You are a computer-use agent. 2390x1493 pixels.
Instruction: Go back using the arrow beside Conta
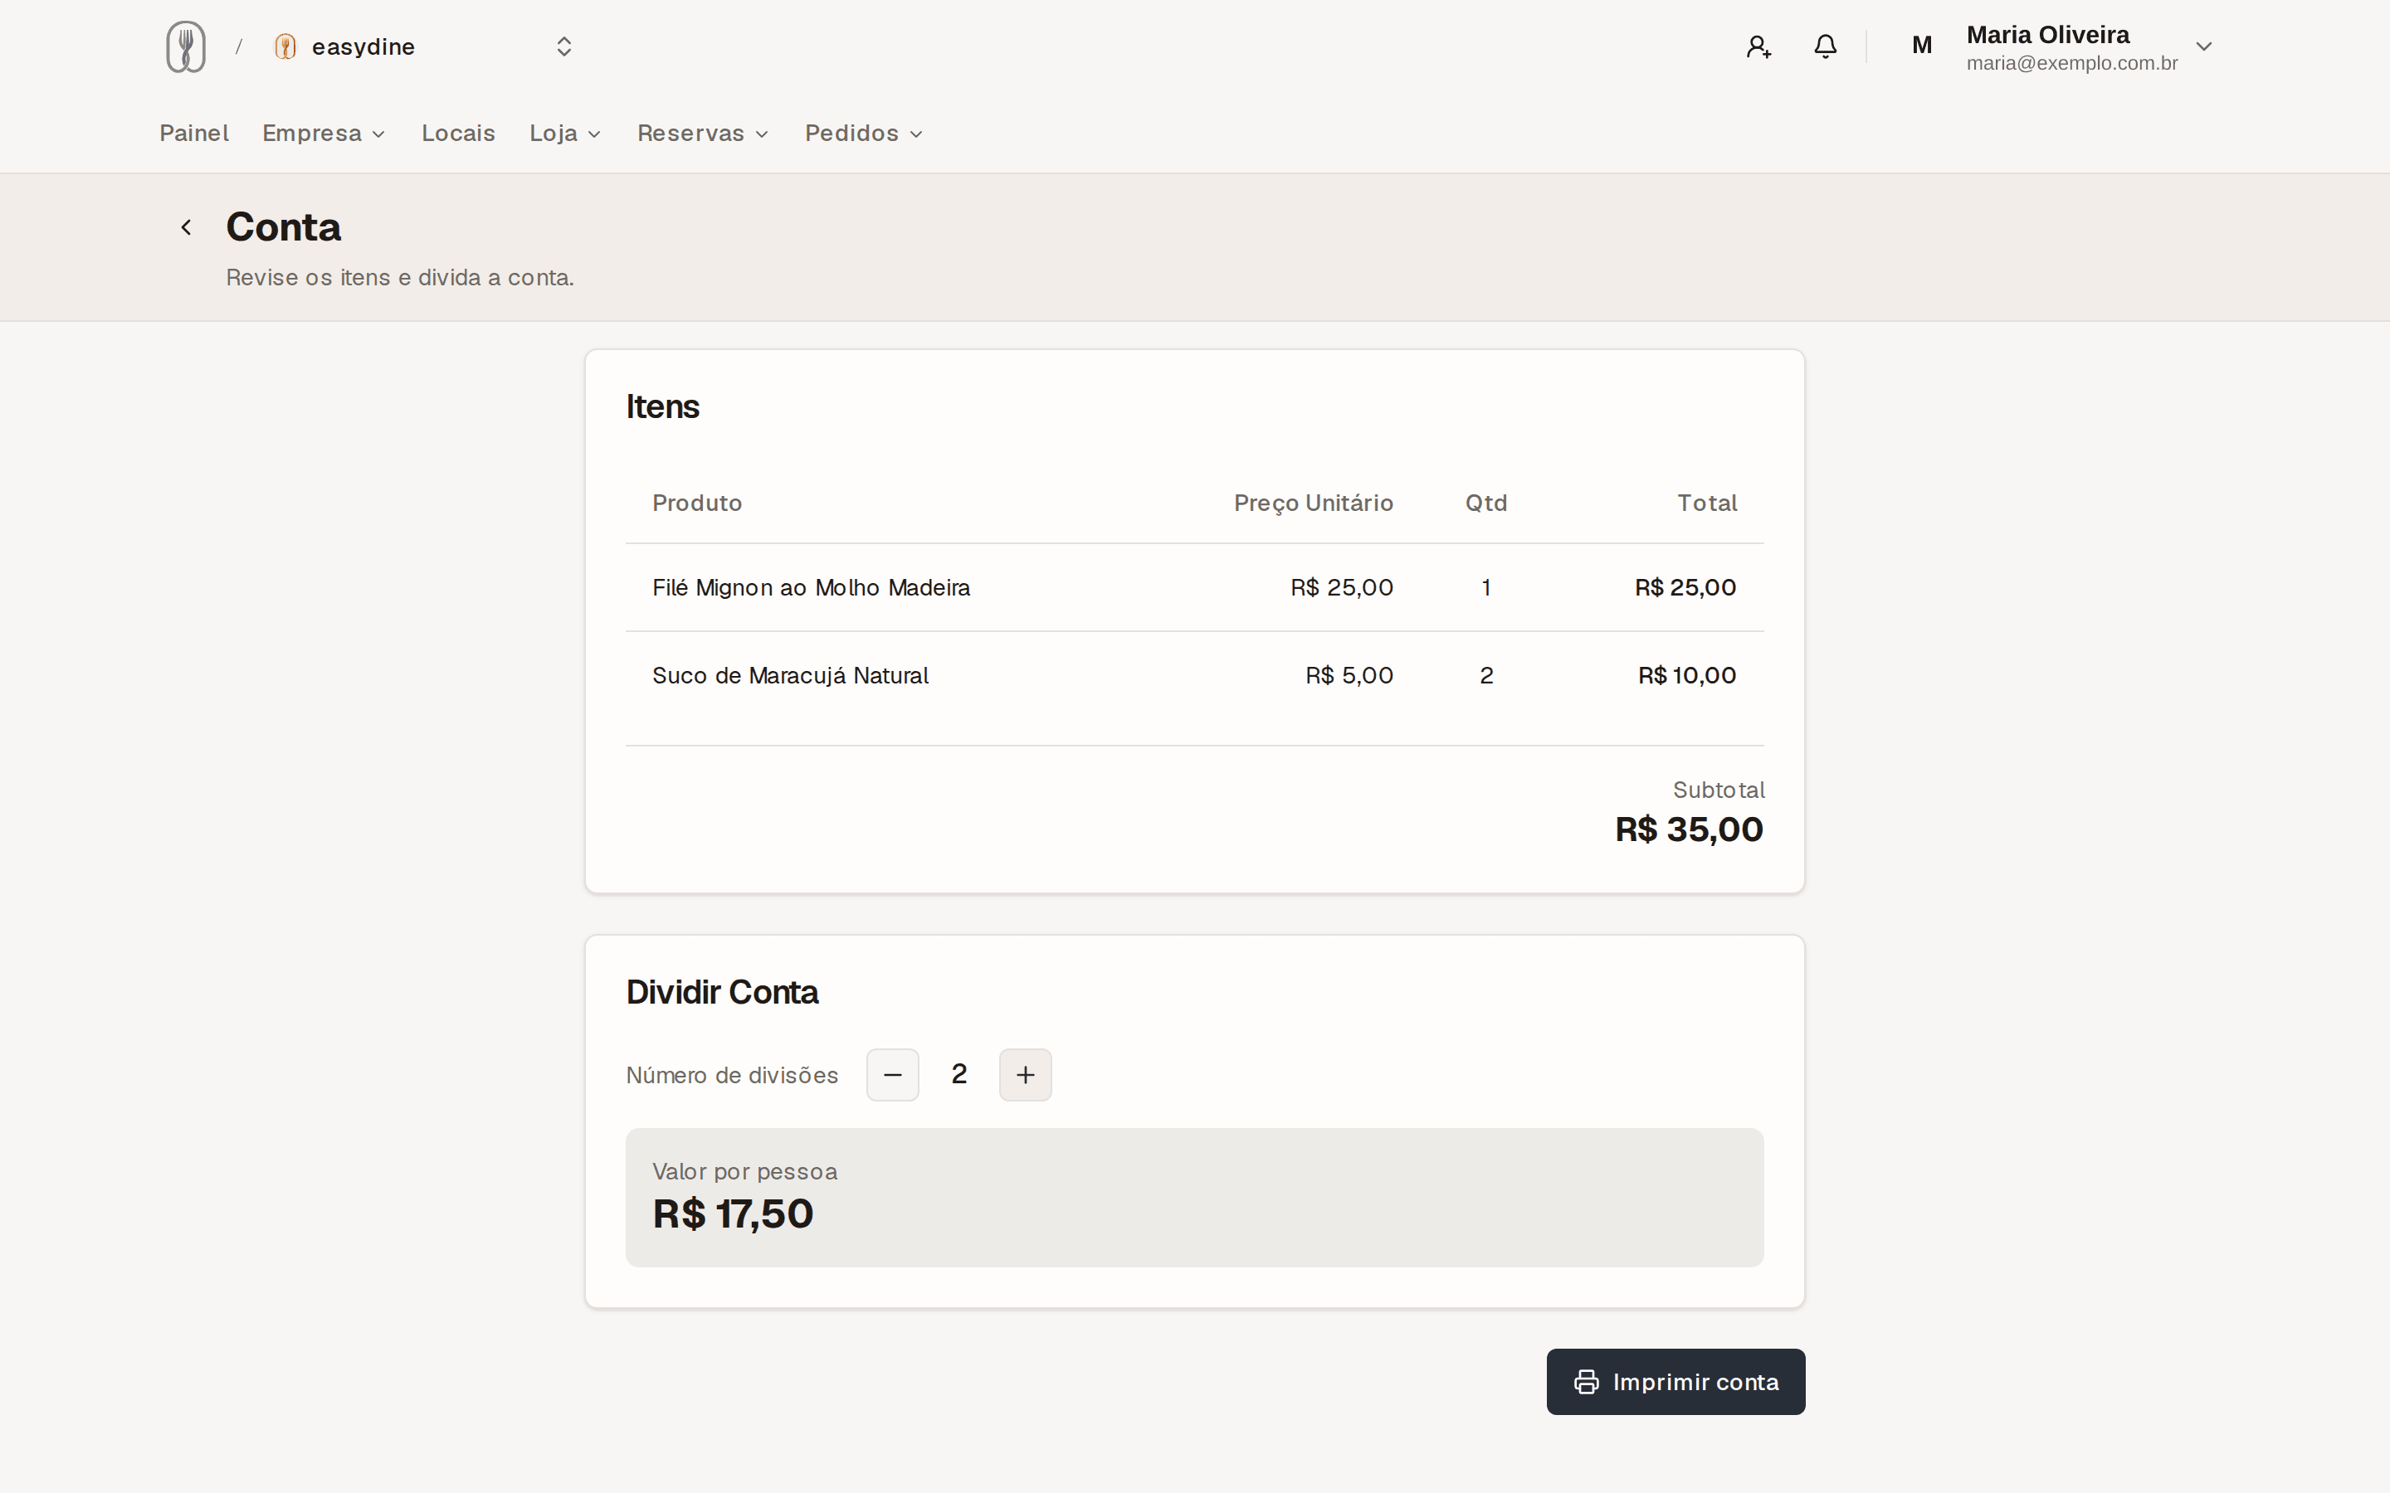186,227
